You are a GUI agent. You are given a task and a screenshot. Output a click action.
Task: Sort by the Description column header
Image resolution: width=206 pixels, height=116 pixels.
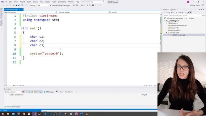pyautogui.click(x=19, y=95)
